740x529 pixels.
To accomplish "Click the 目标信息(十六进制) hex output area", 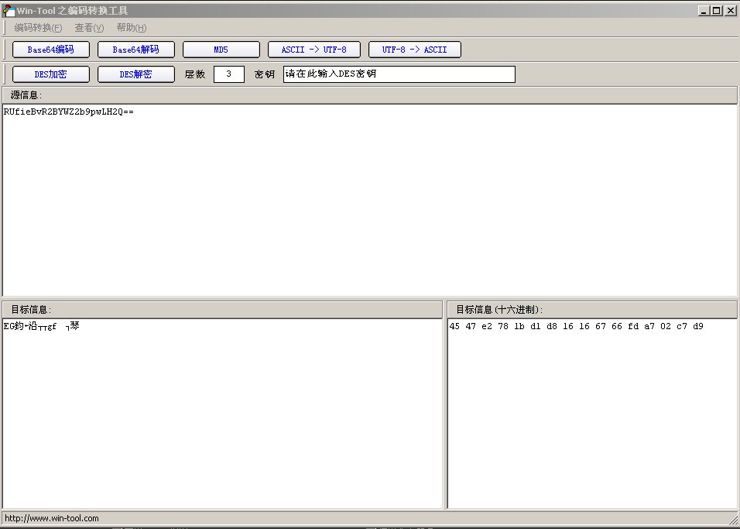I will click(592, 414).
